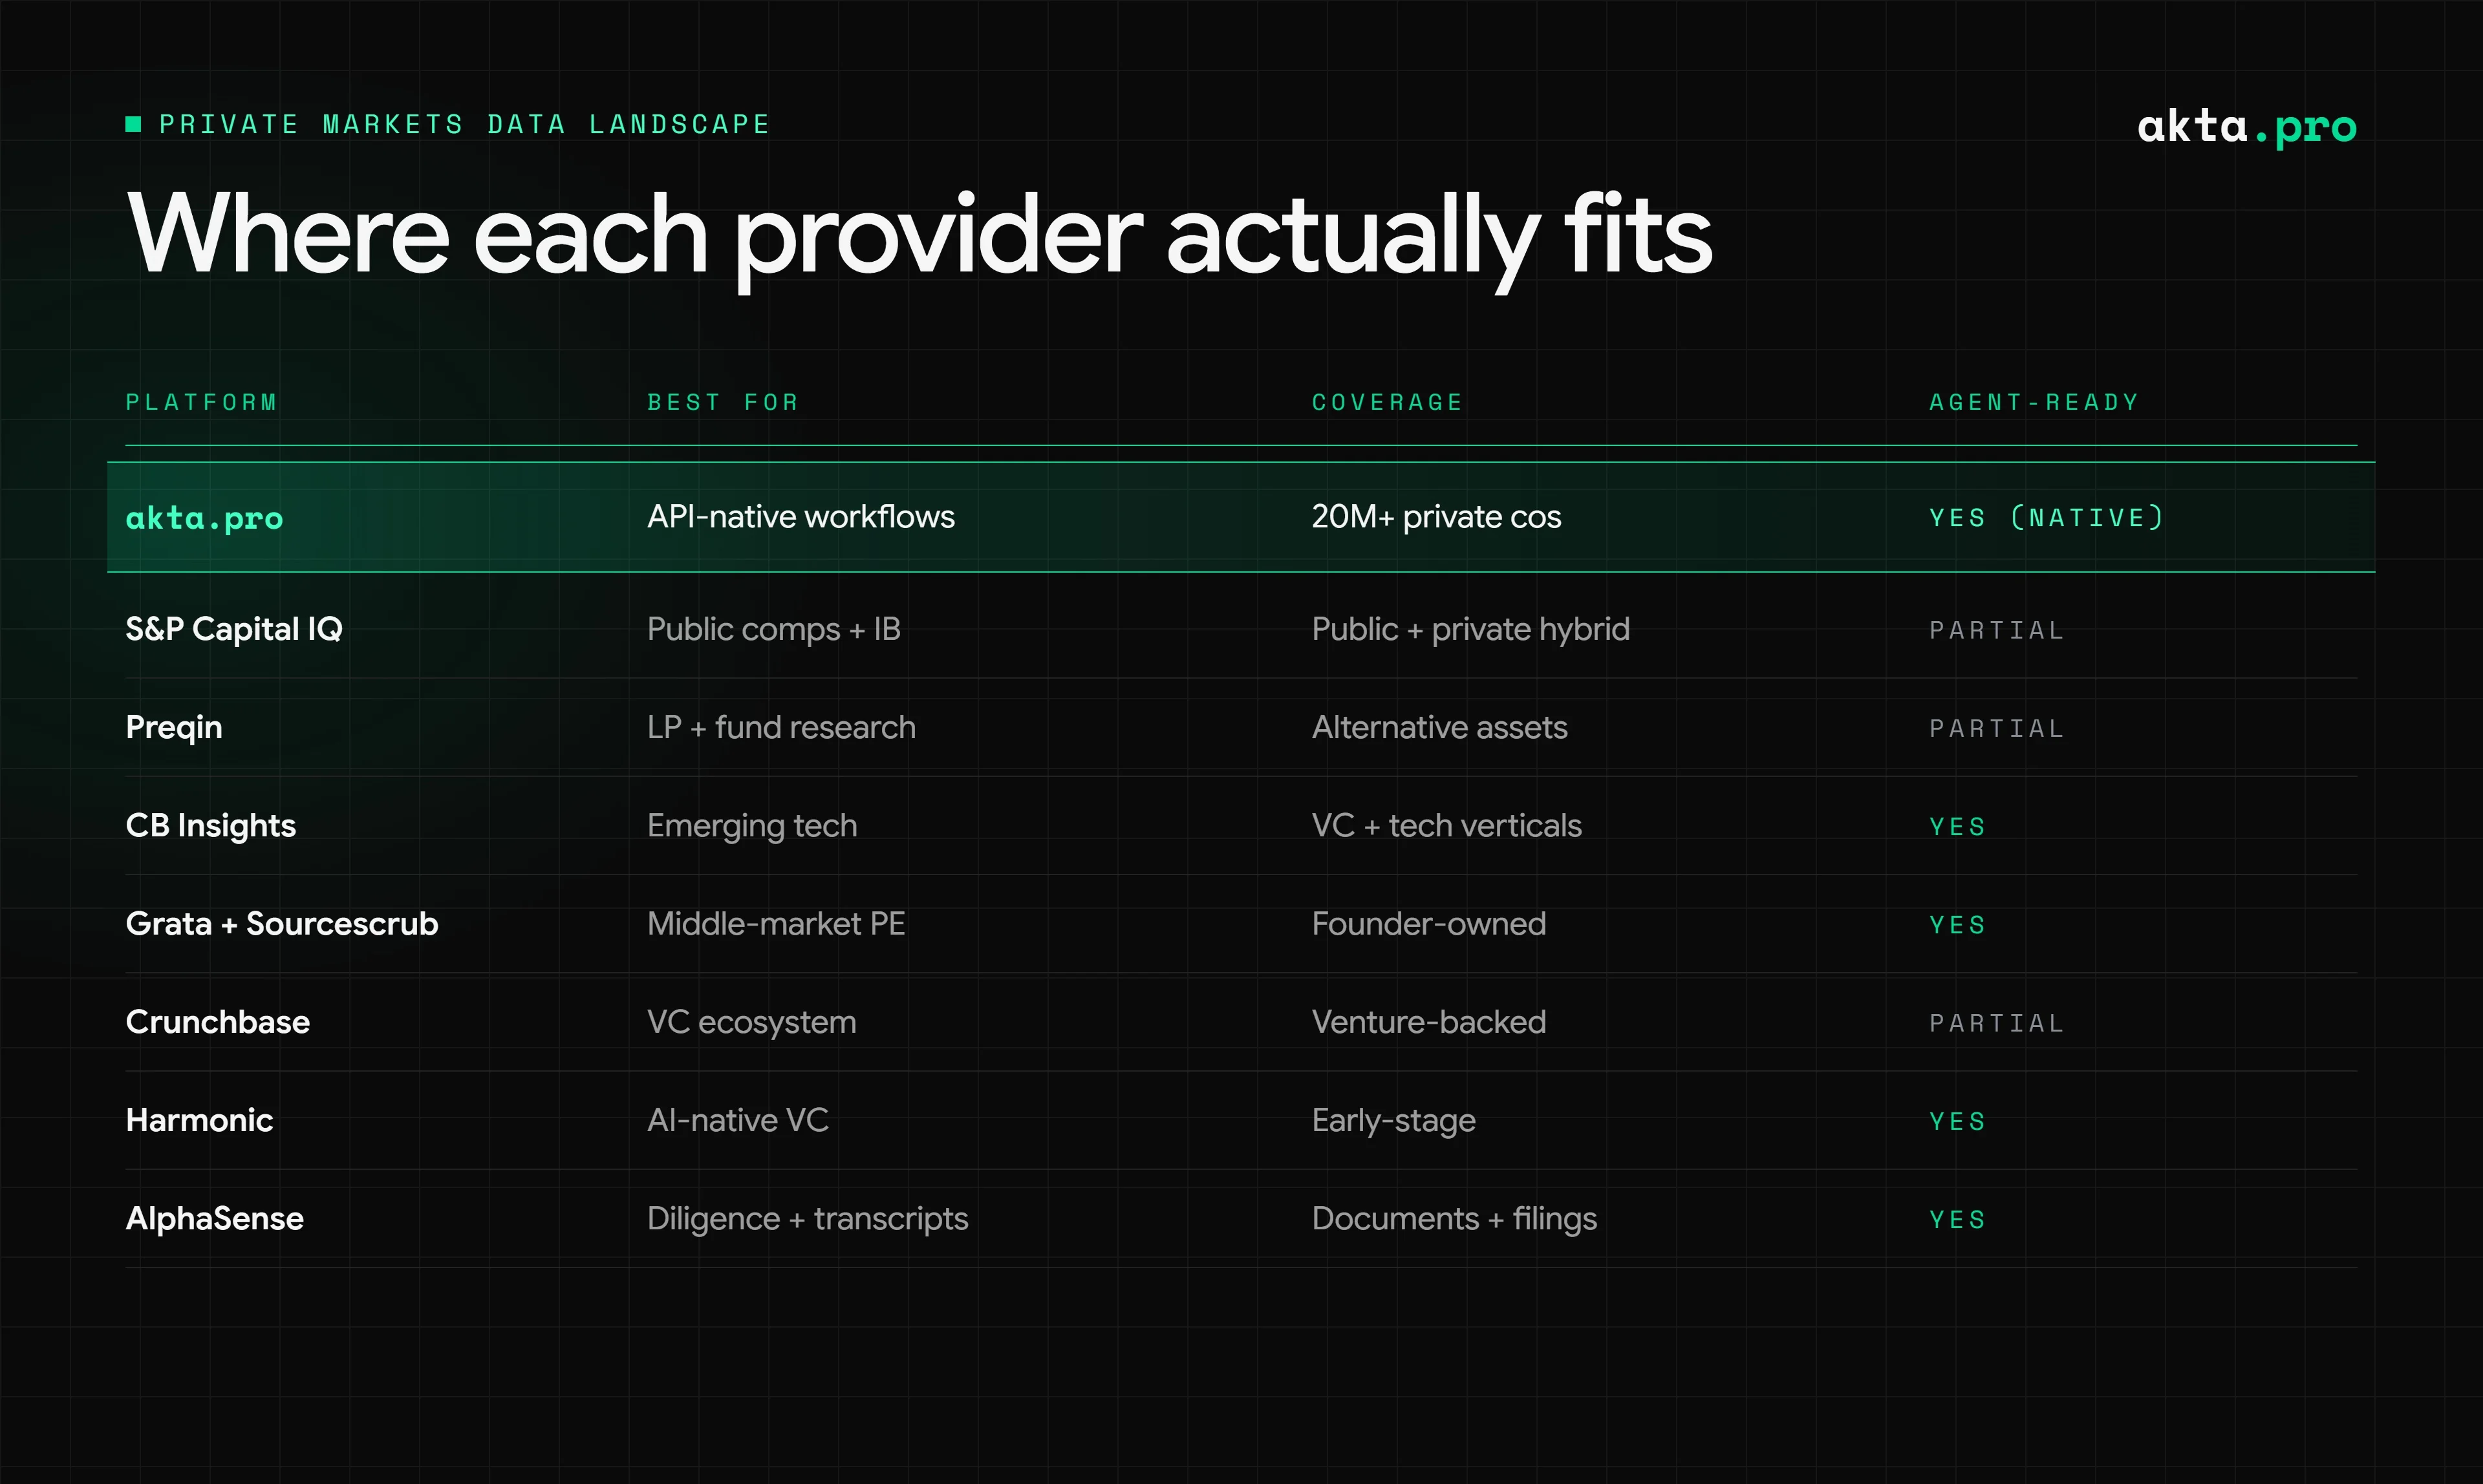Click 'YES (NATIVE)' agent-ready value

2047,518
